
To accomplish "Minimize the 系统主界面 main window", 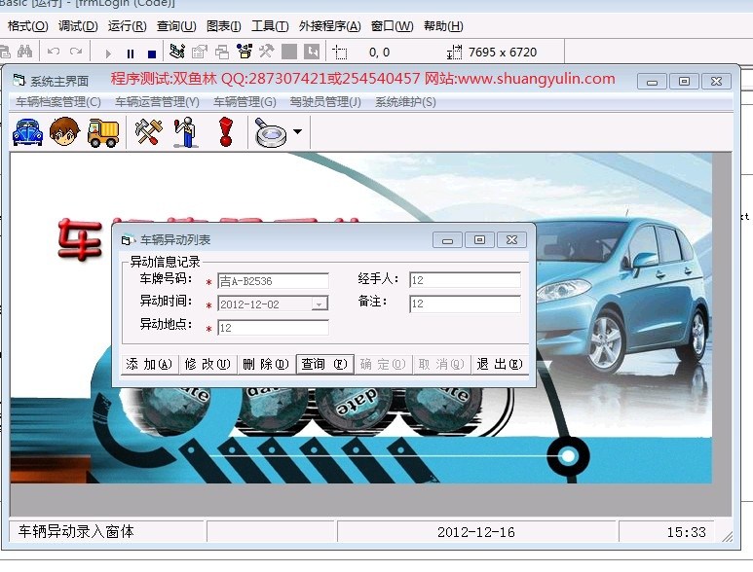I will click(652, 82).
